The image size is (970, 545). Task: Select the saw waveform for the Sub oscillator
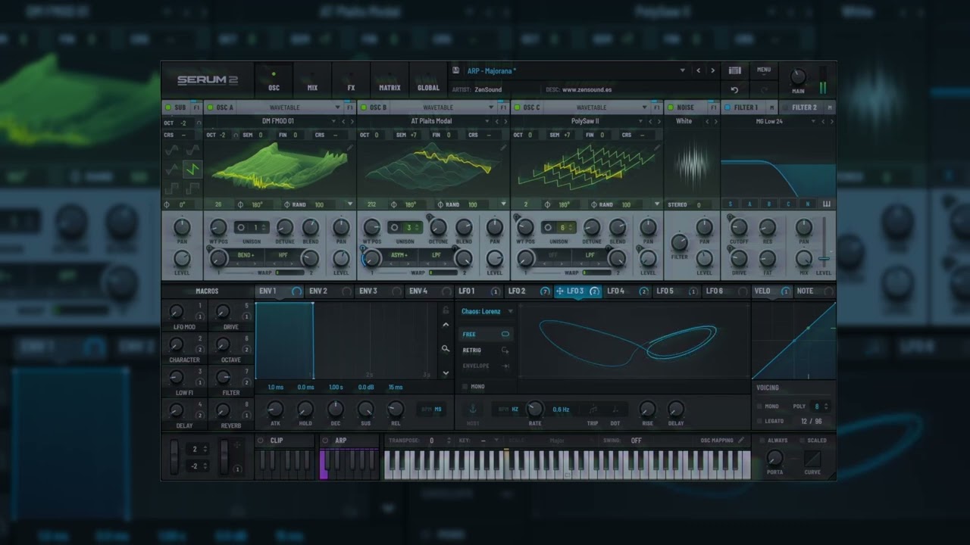(192, 168)
